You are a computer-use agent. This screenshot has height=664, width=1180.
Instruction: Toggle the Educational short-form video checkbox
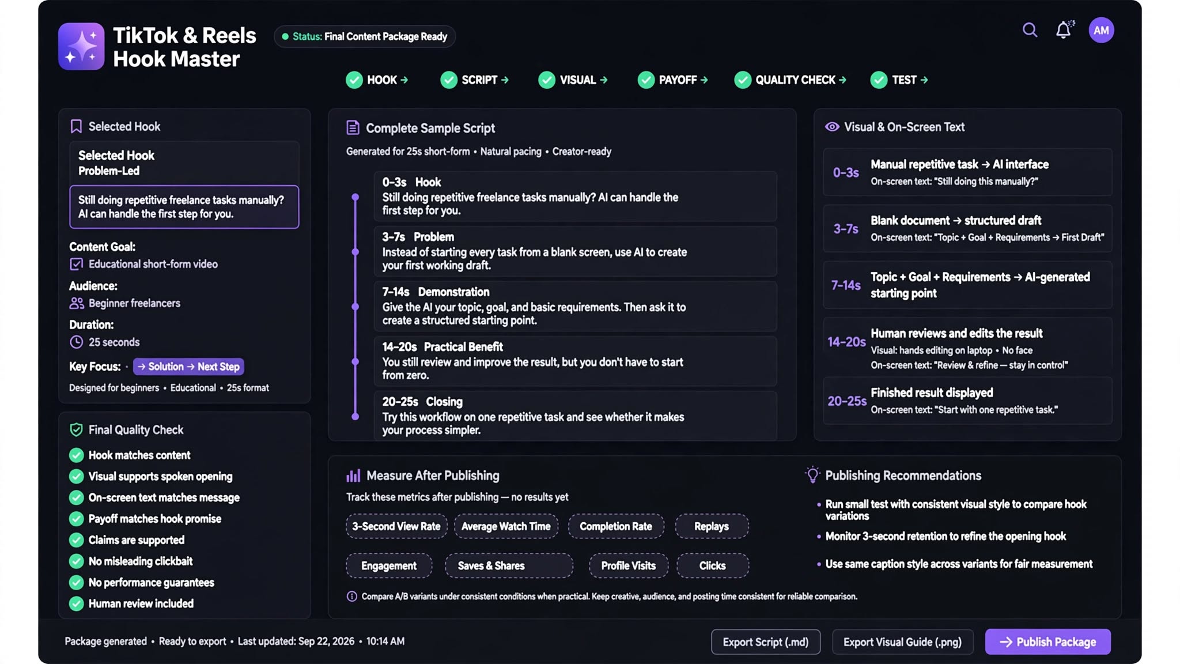76,264
